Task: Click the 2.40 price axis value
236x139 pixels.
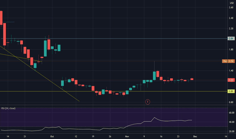Action: click(x=231, y=18)
